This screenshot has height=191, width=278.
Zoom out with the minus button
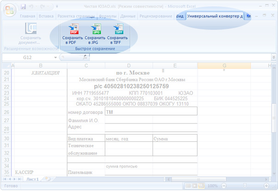point(224,186)
